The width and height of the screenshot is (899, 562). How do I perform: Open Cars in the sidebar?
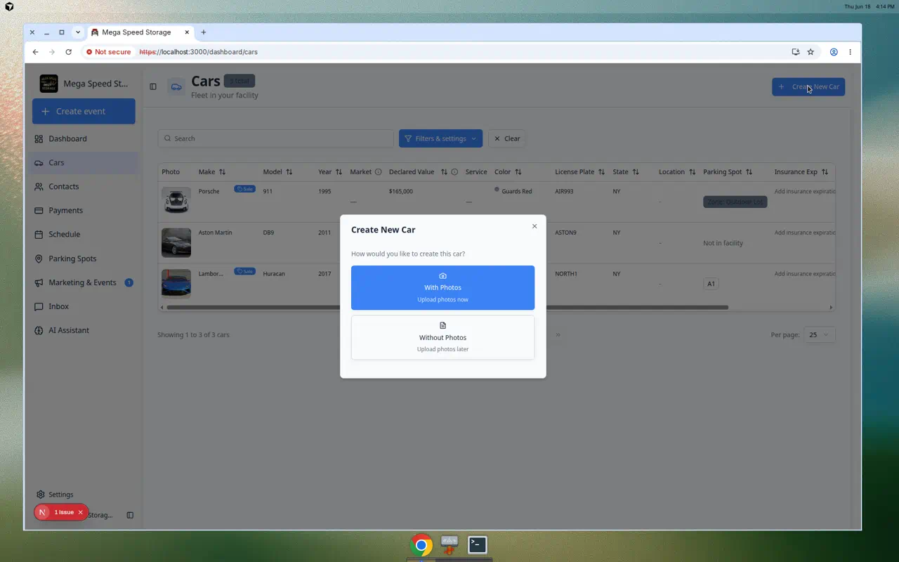pyautogui.click(x=84, y=162)
